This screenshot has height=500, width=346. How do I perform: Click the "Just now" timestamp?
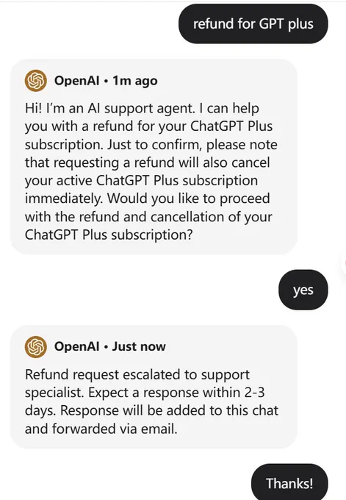139,346
